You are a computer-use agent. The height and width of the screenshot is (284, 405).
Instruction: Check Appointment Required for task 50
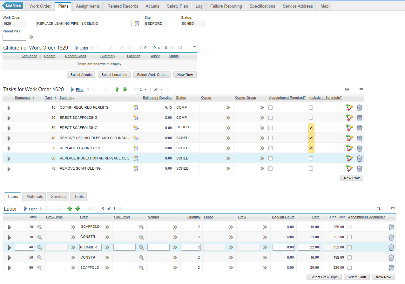[x=270, y=148]
